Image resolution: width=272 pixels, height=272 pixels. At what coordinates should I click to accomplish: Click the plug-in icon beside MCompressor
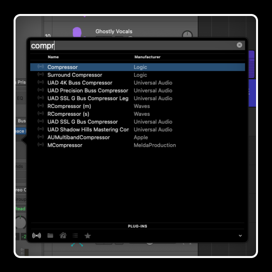click(x=41, y=145)
